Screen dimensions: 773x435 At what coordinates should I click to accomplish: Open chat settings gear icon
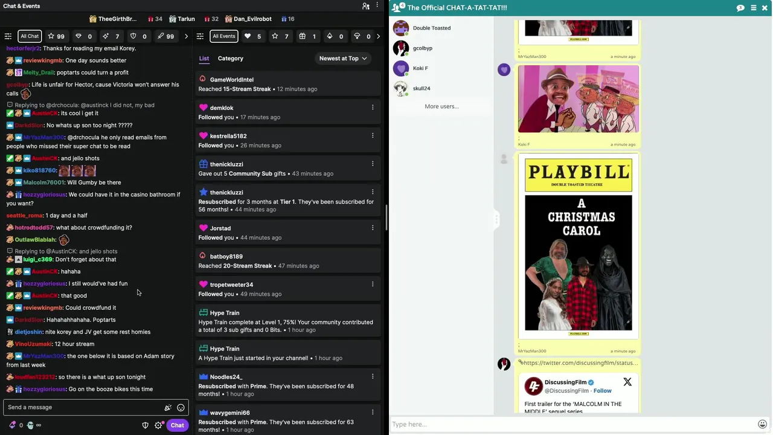(x=158, y=425)
